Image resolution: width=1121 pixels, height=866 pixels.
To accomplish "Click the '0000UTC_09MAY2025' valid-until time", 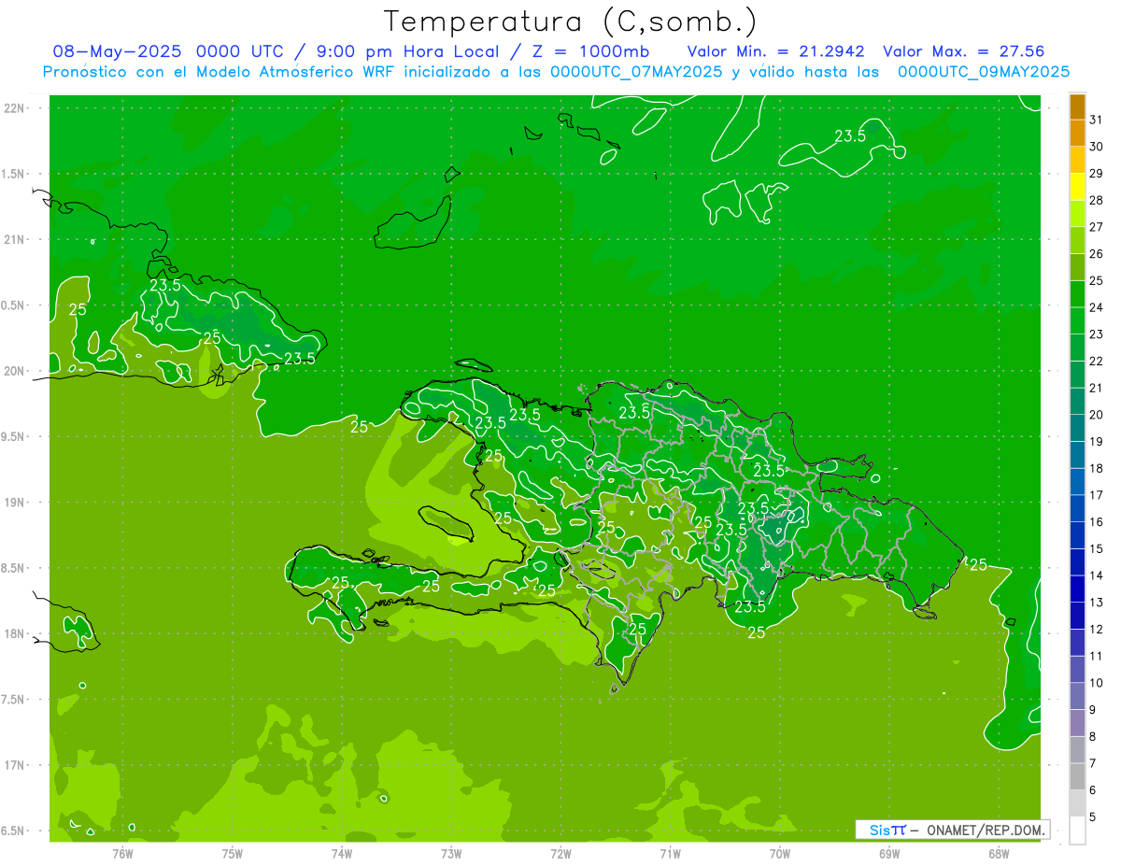I will pyautogui.click(x=984, y=71).
